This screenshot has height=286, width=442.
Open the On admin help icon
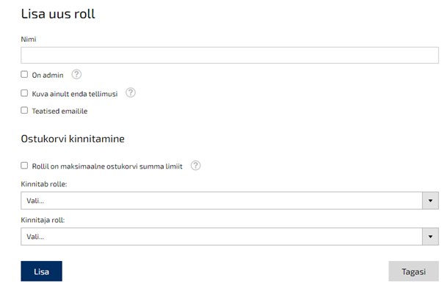(76, 74)
